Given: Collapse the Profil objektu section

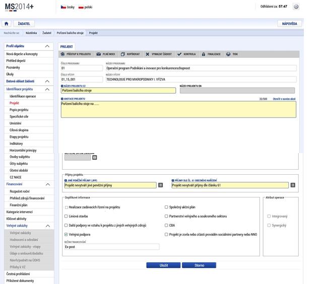Looking at the screenshot, I should click(47, 46).
